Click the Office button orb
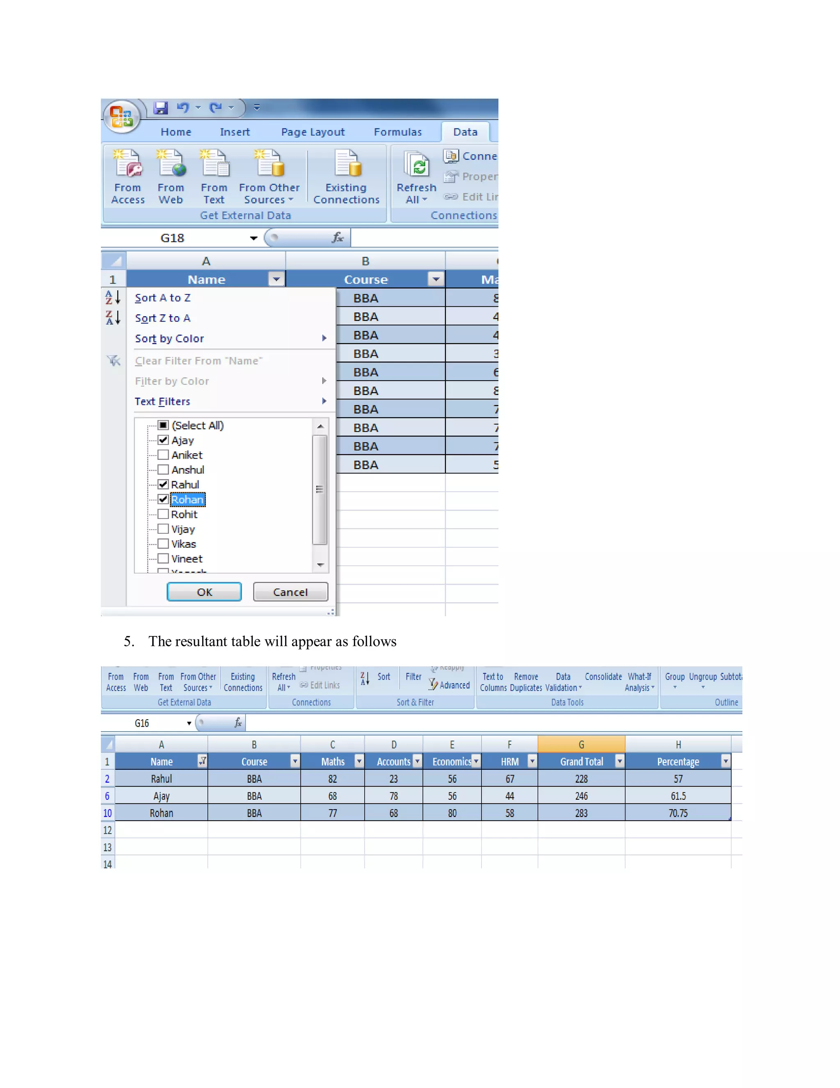The height and width of the screenshot is (1088, 840). coord(121,116)
